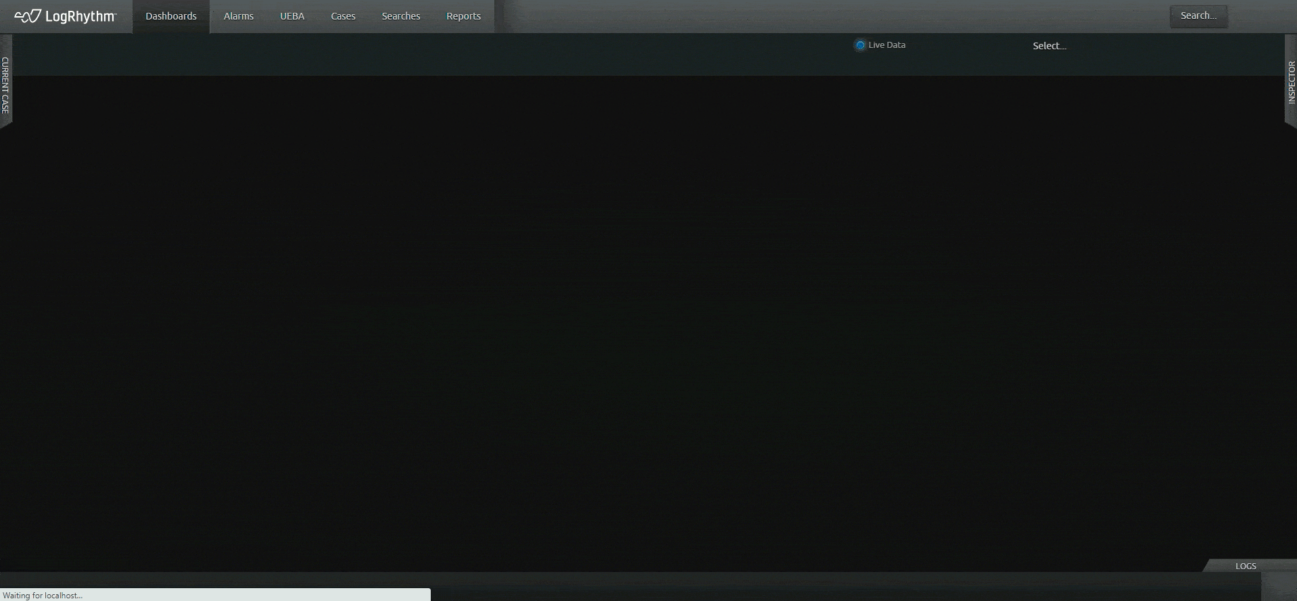1297x601 pixels.
Task: Click the lower arrow tip of Current Case tab
Action: (x=4, y=124)
